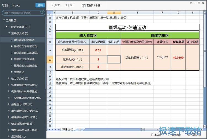Expand the 梁的强度 (1) group
Viewport: 207px width, 139px height.
(x=9, y=136)
